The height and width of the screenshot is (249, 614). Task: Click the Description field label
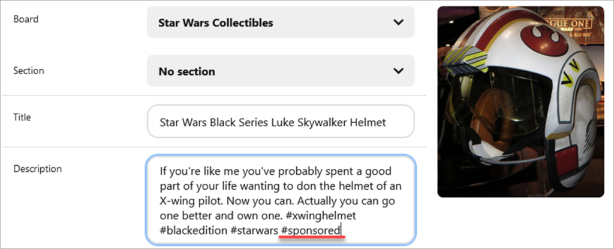click(x=37, y=169)
